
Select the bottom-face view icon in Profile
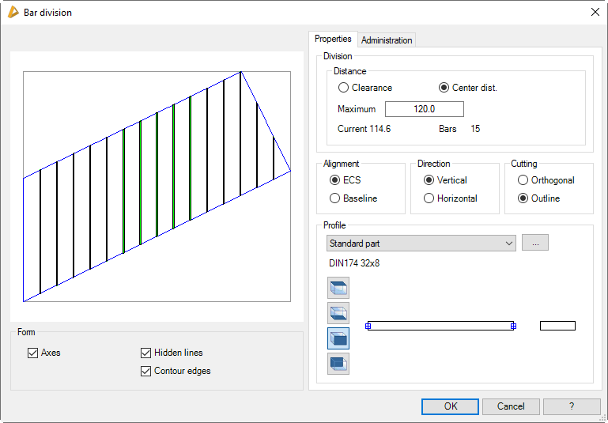(x=338, y=313)
